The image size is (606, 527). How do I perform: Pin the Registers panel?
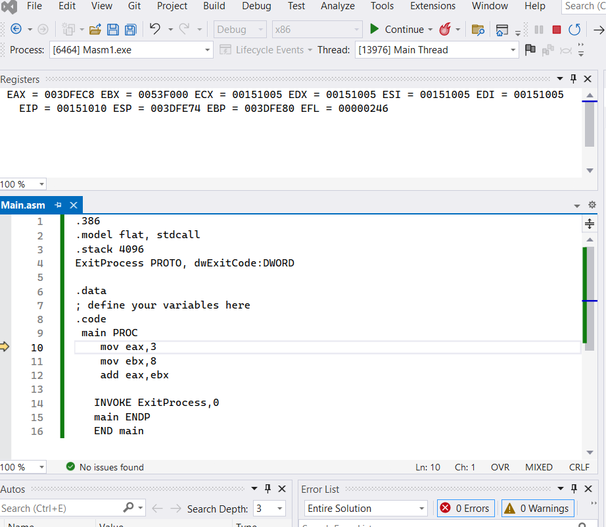click(x=574, y=79)
